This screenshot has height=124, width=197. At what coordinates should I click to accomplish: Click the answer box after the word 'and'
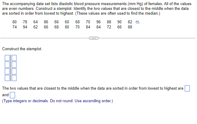point(12,95)
